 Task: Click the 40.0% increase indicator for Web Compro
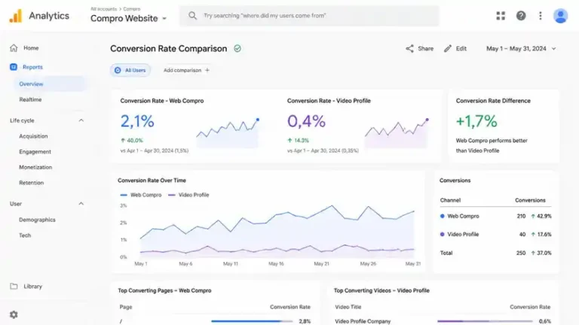(132, 141)
